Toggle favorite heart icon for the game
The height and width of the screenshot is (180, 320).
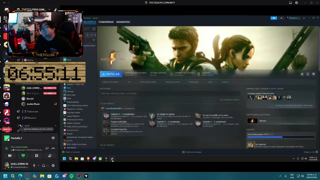(x=313, y=74)
